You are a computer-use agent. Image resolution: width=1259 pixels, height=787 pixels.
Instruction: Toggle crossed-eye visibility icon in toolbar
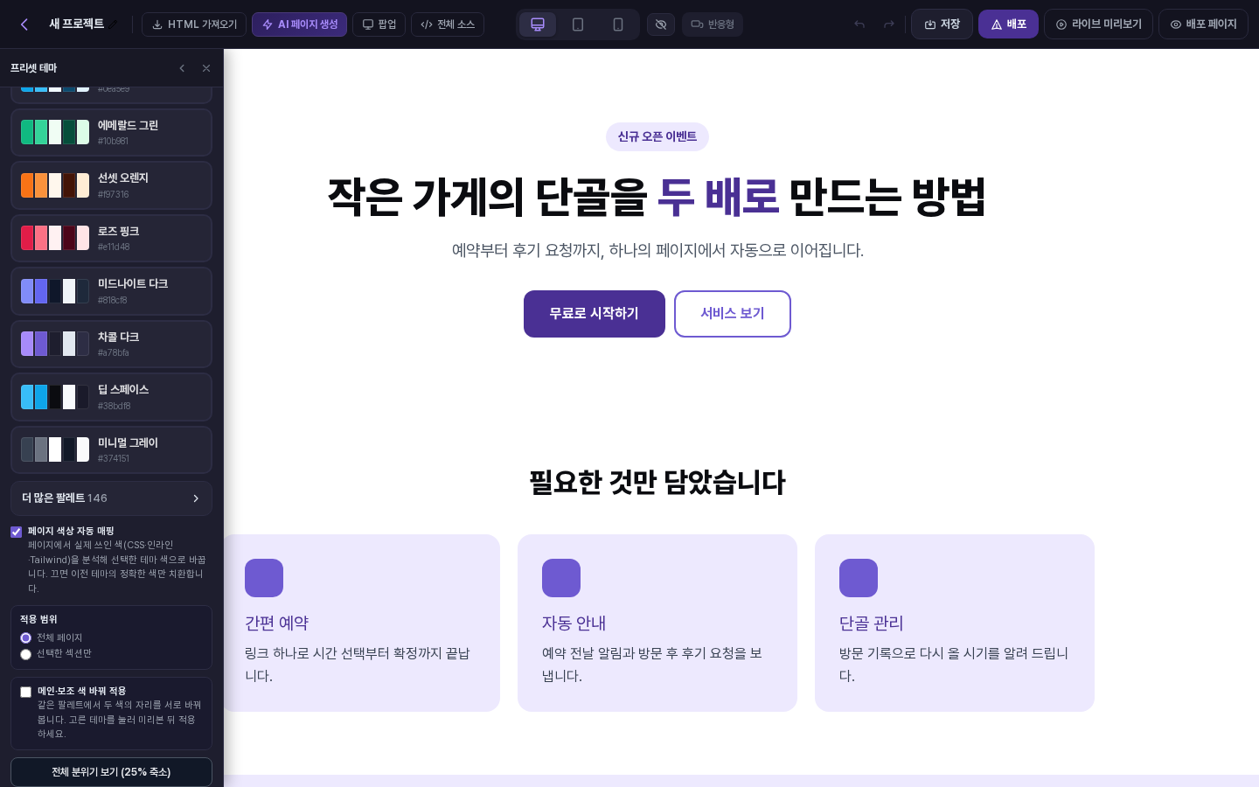click(661, 24)
